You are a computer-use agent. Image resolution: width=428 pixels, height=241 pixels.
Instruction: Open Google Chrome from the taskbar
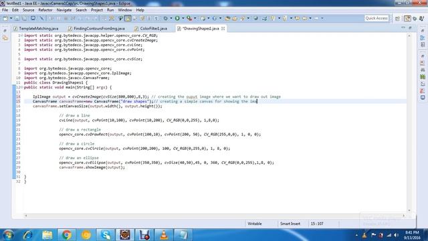coord(66,235)
